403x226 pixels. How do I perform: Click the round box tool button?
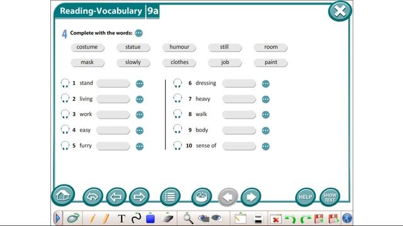point(201,196)
